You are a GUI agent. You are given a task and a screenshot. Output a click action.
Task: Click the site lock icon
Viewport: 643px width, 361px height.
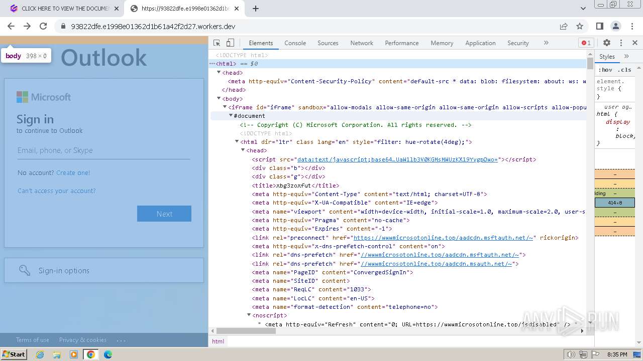coord(63,27)
